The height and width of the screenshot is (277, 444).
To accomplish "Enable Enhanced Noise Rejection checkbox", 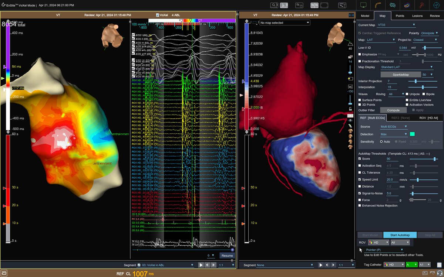I will tap(360, 205).
